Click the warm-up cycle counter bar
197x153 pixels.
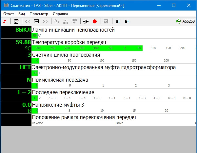coord(35,61)
